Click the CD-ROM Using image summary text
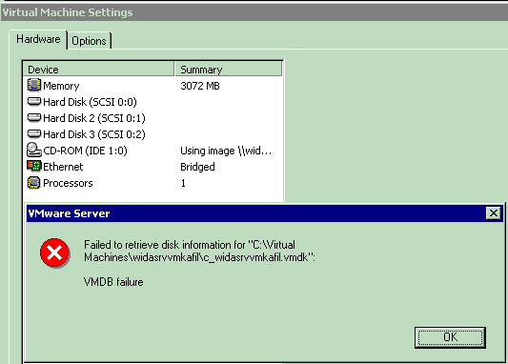This screenshot has width=508, height=364. 226,151
